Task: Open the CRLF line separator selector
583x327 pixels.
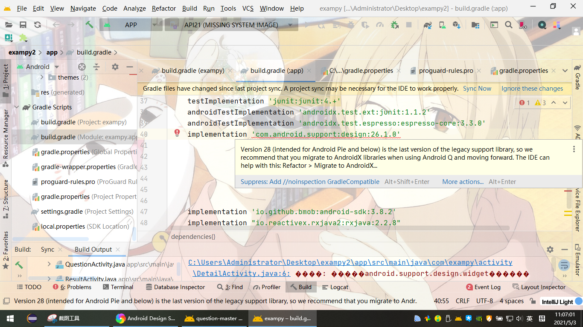Action: (x=463, y=301)
